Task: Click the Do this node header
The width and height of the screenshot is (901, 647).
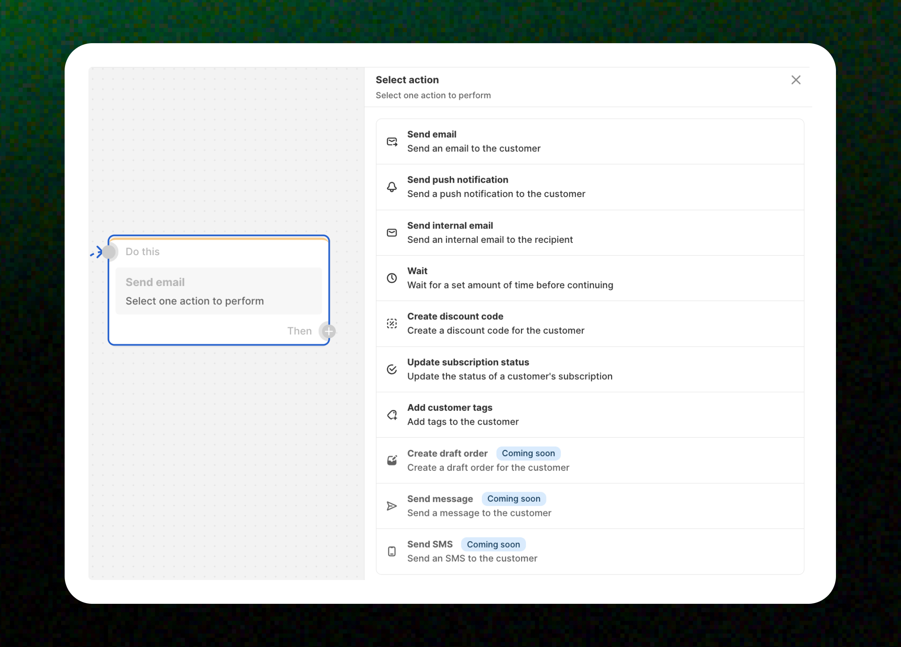Action: coord(142,252)
